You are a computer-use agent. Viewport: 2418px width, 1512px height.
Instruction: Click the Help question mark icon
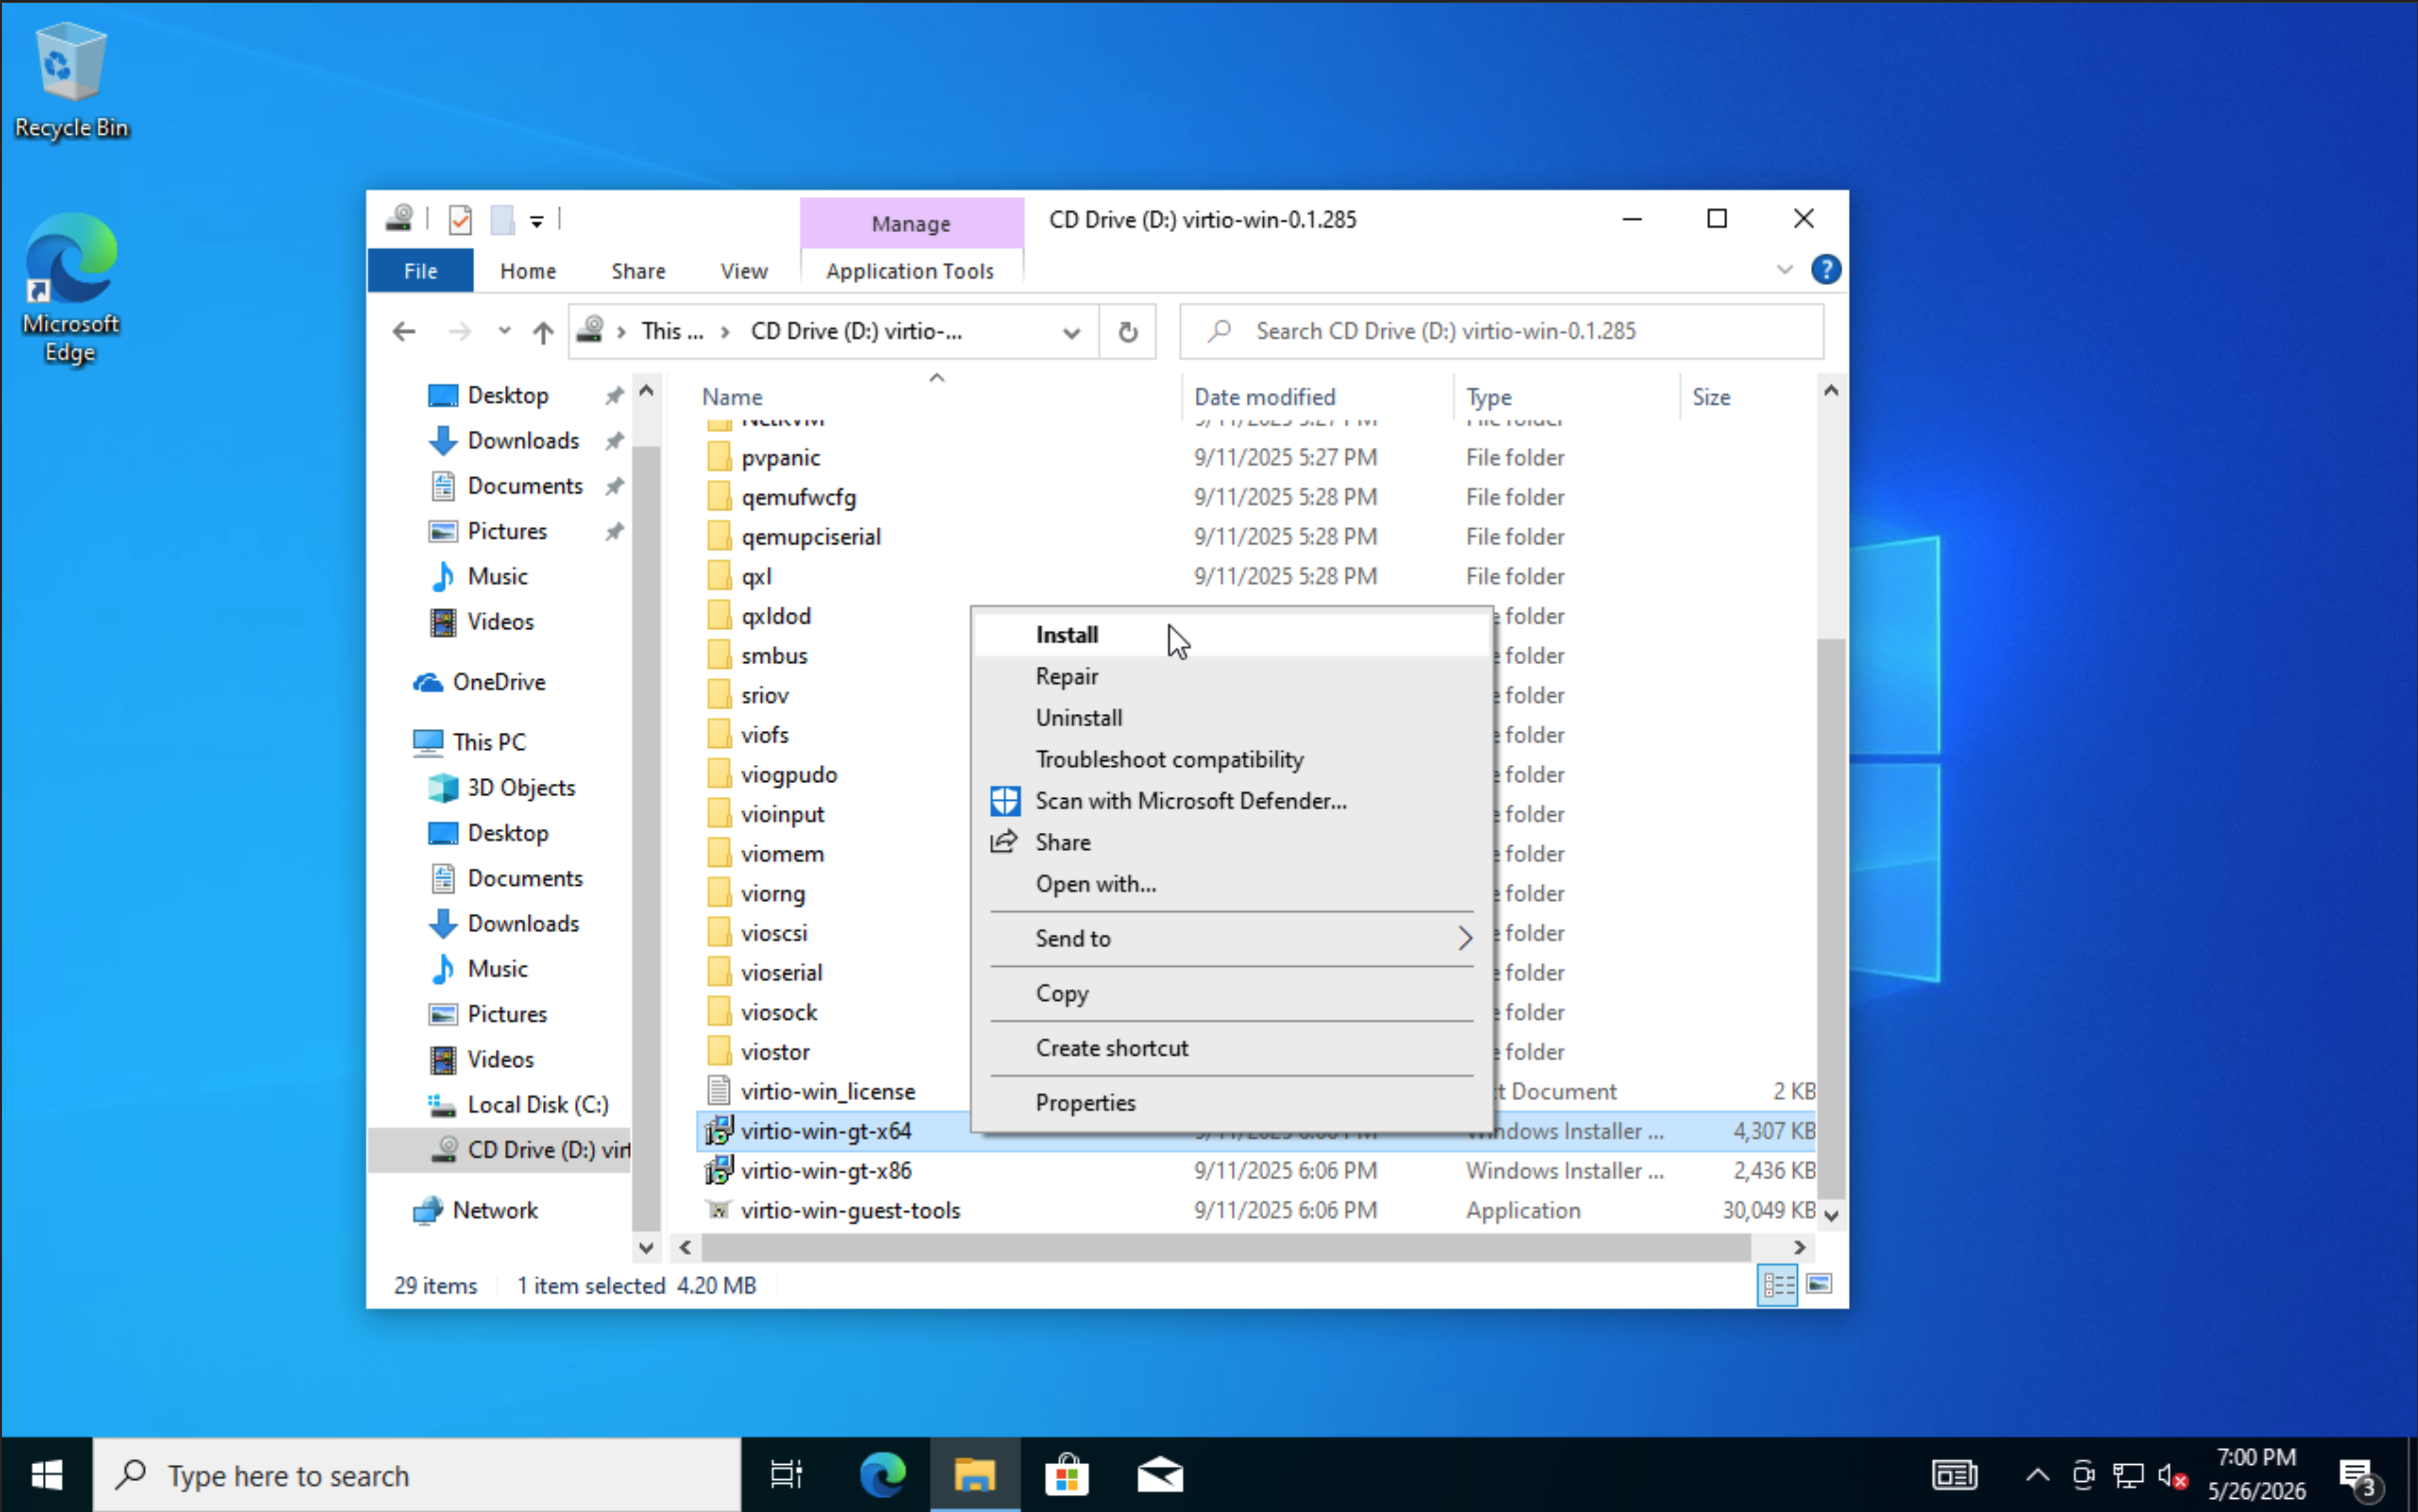pyautogui.click(x=1825, y=270)
